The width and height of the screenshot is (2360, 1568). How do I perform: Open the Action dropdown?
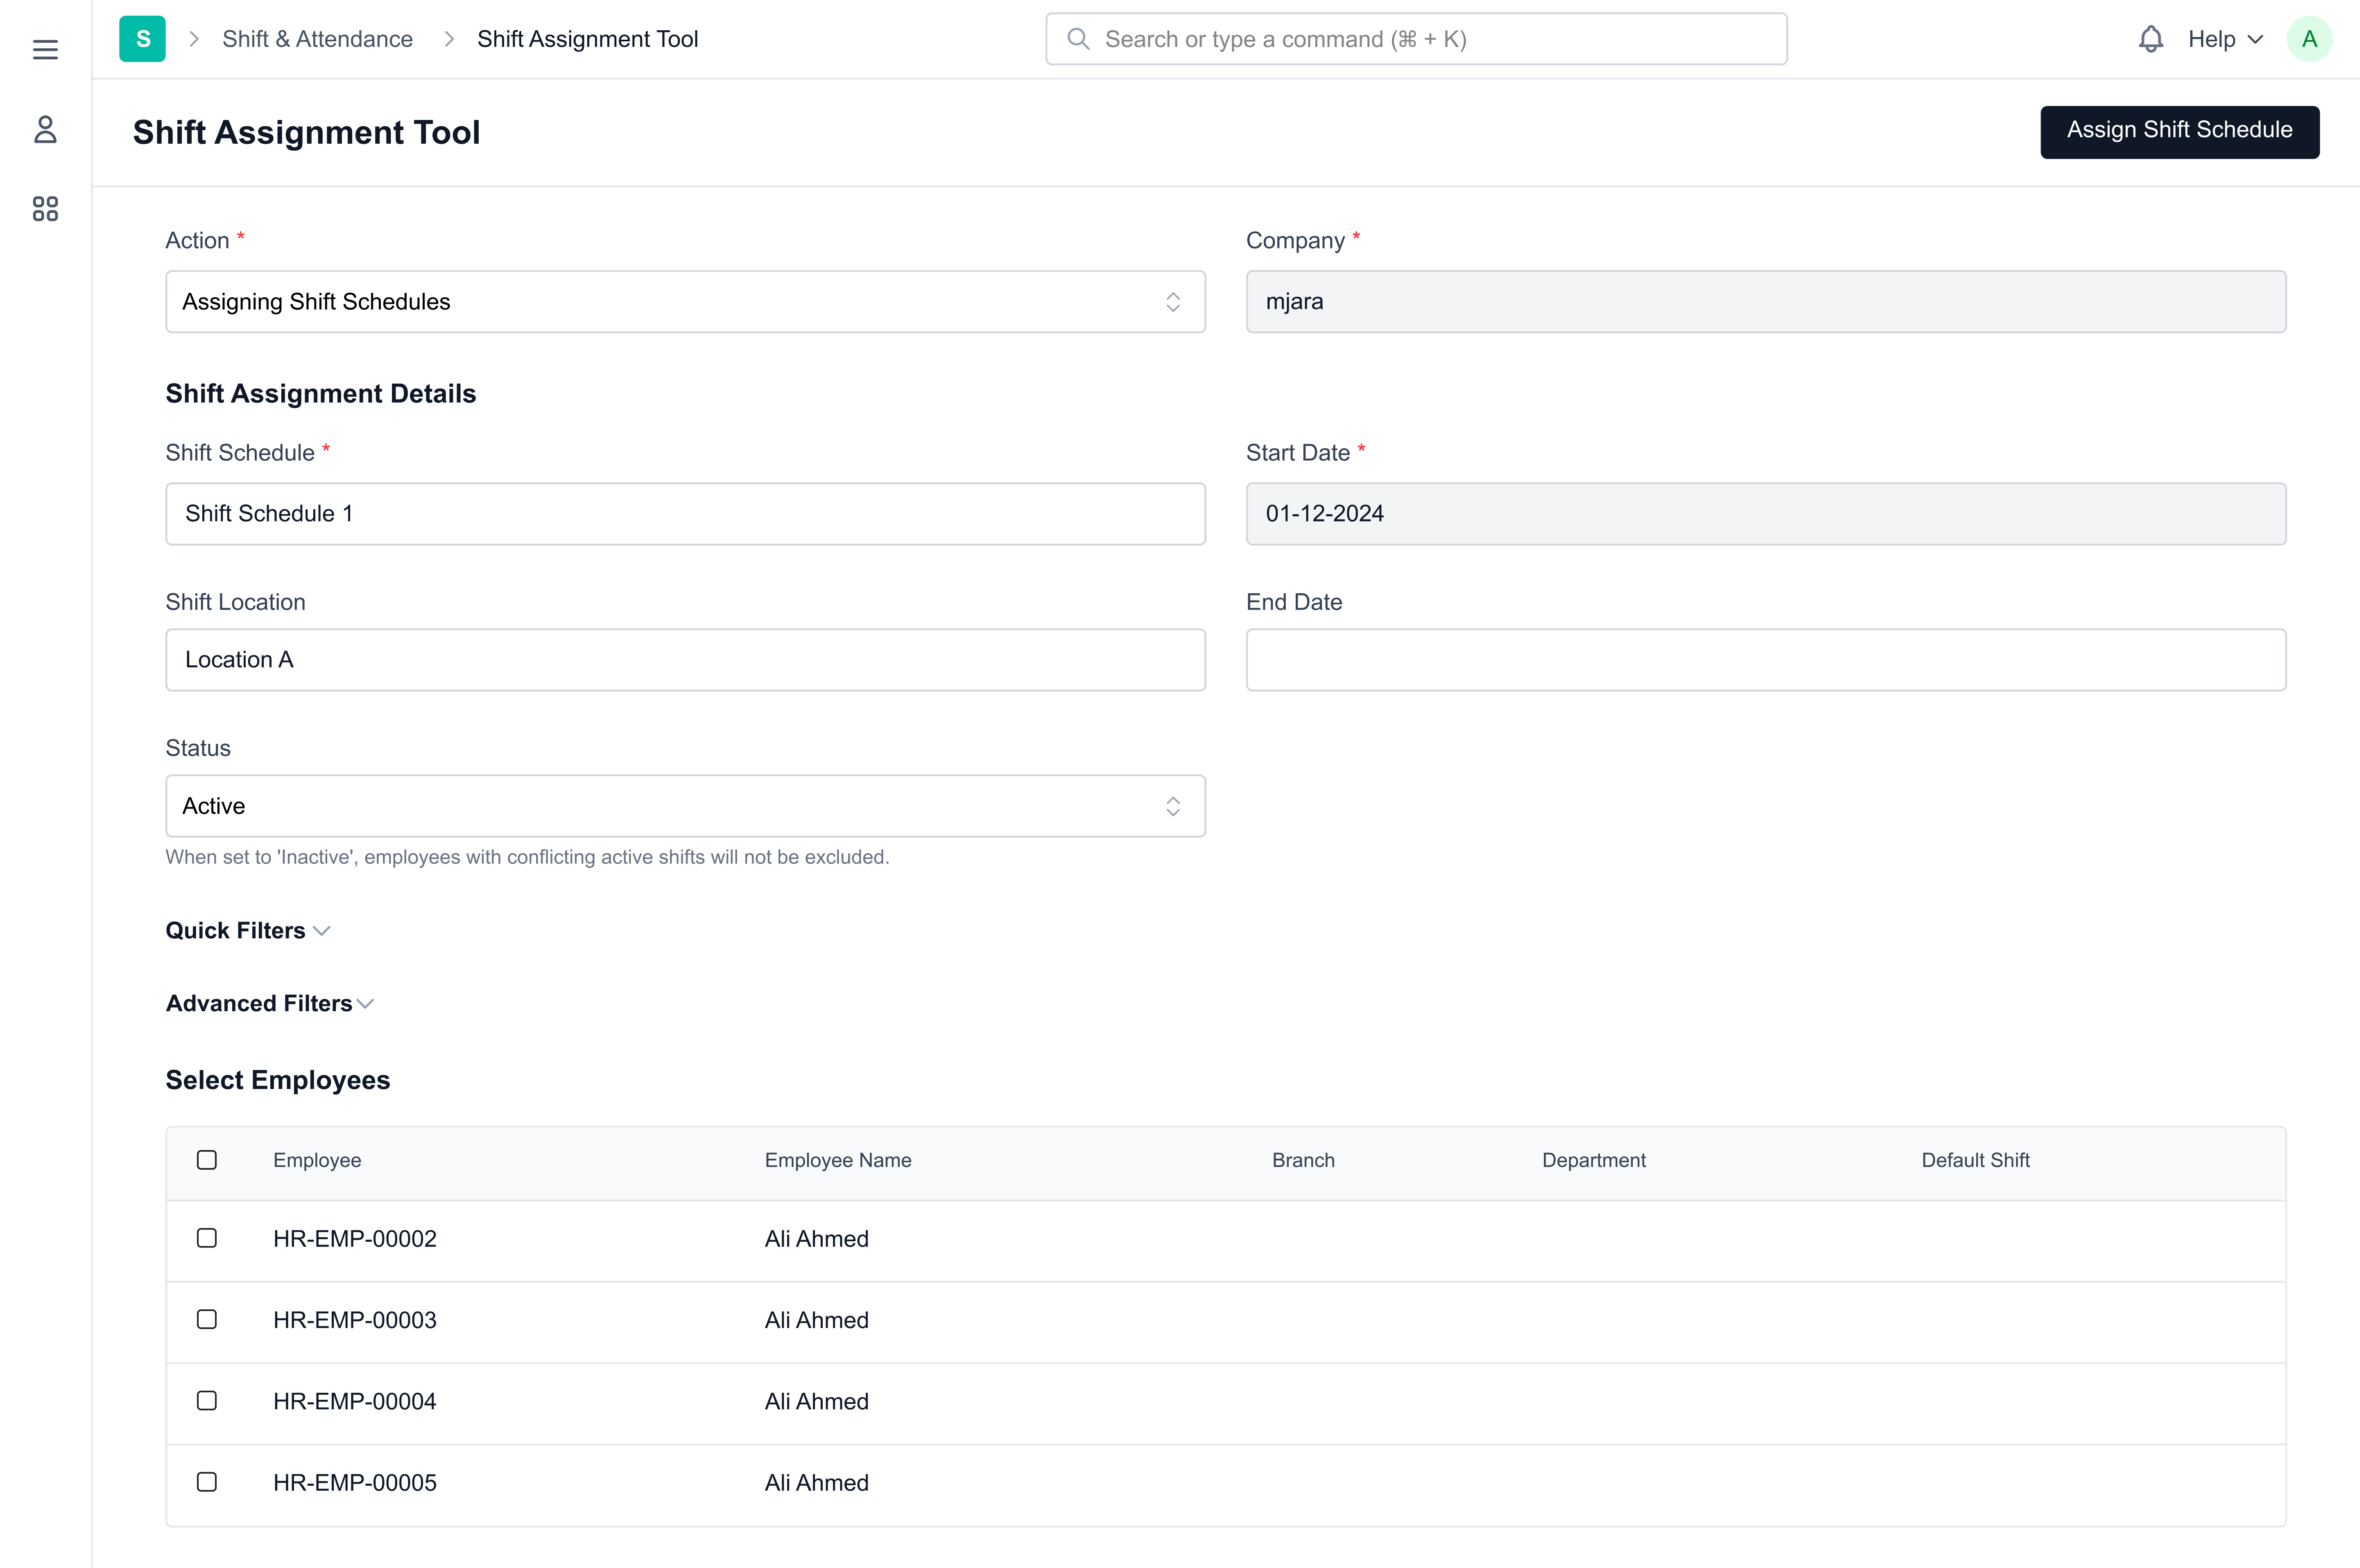click(685, 301)
